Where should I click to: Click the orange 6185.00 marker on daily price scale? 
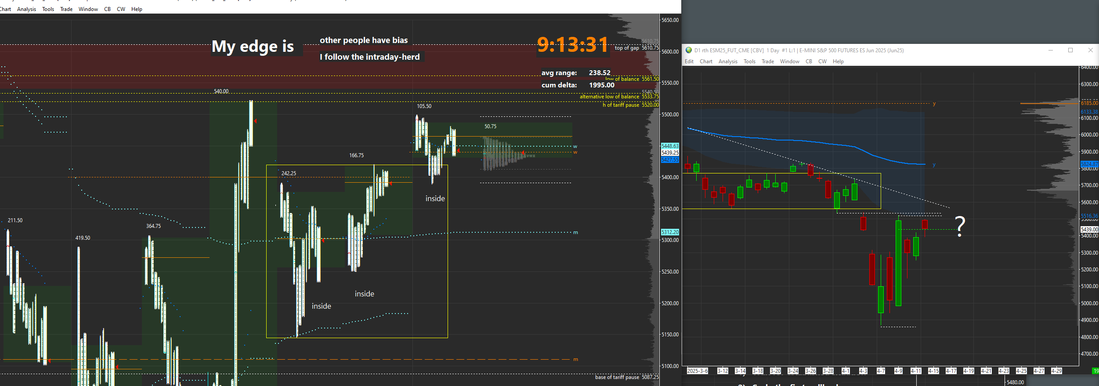coord(1089,103)
